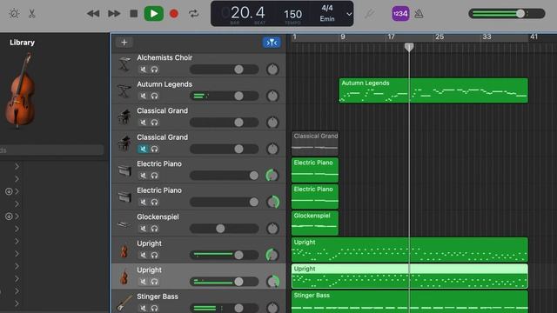Select the first Upright track name

point(149,243)
